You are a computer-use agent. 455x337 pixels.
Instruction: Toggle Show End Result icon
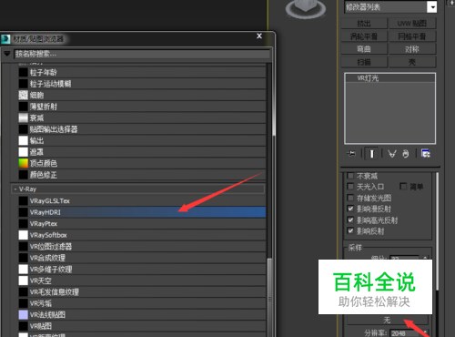[x=372, y=154]
